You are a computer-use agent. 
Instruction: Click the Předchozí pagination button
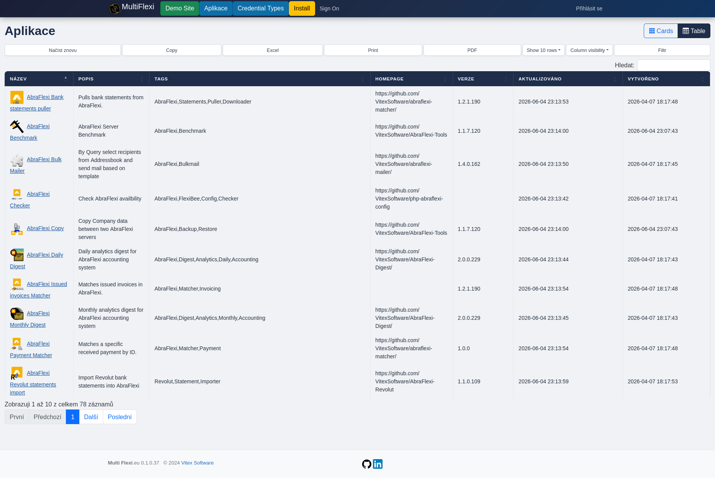coord(47,417)
